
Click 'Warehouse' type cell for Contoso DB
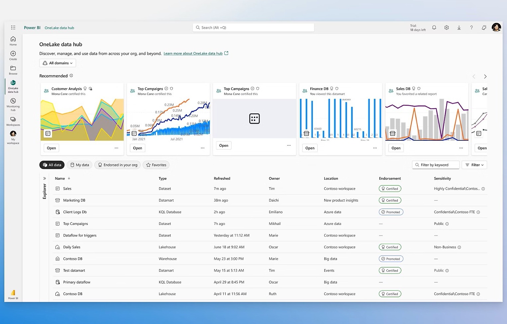pos(168,259)
